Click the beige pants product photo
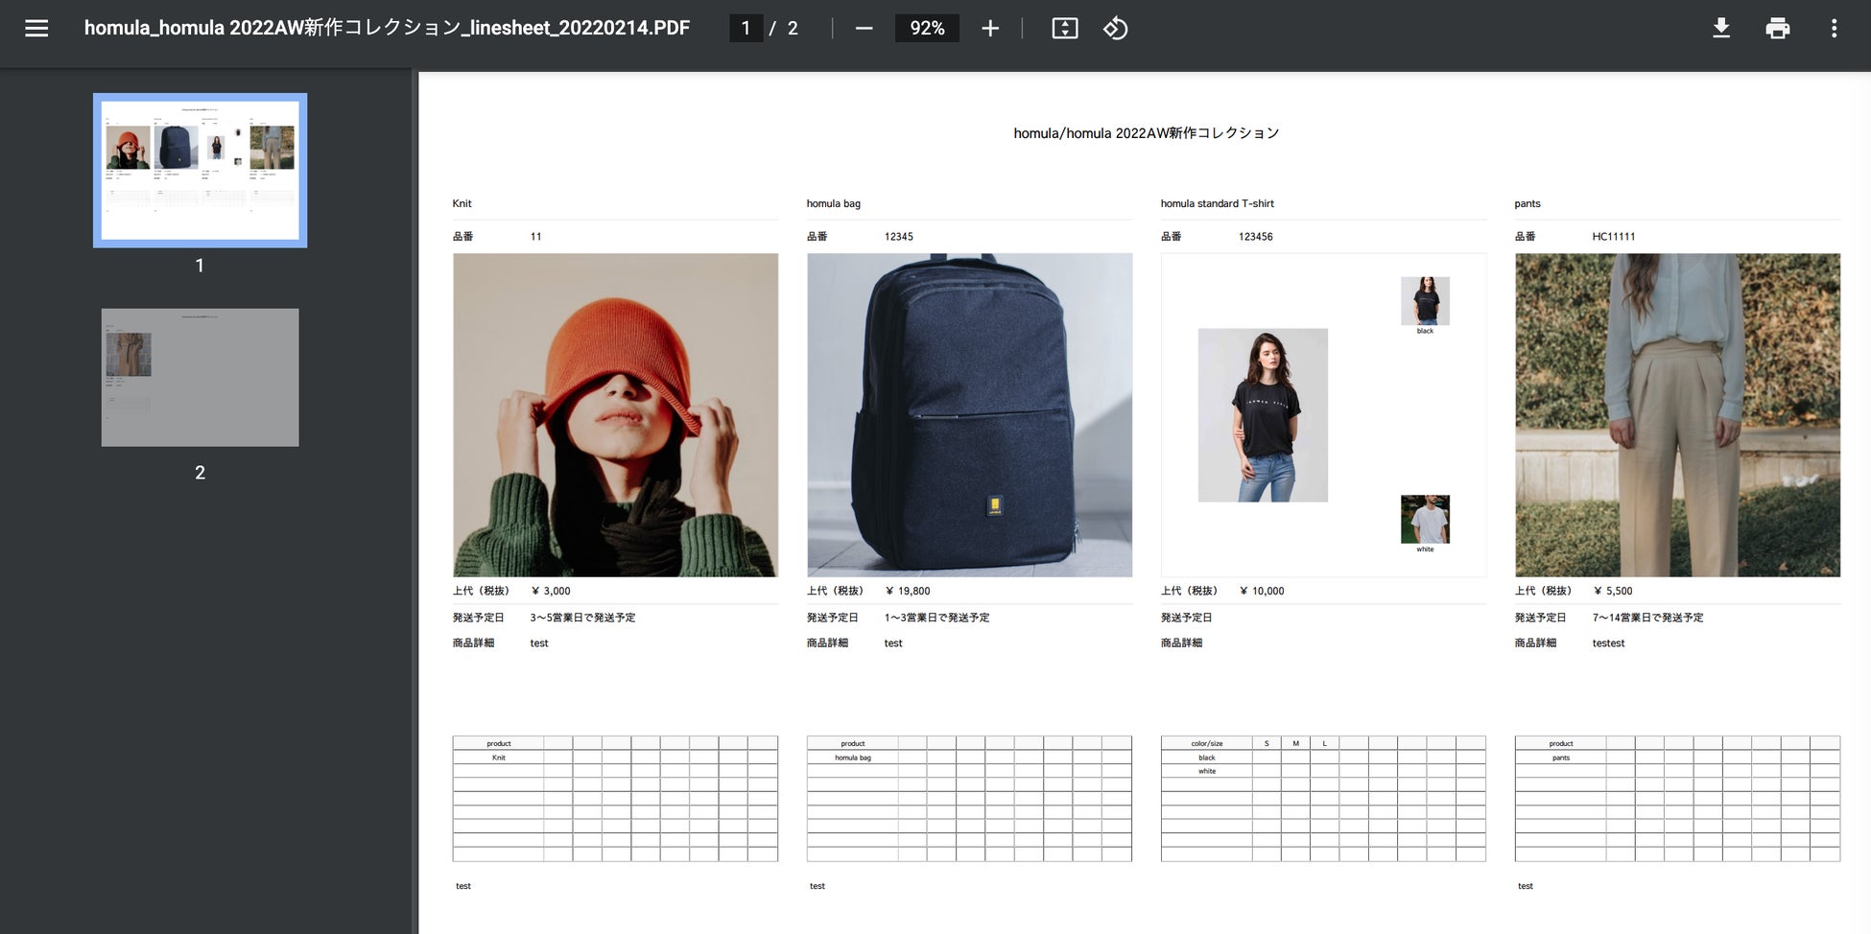The height and width of the screenshot is (934, 1871). (1677, 415)
